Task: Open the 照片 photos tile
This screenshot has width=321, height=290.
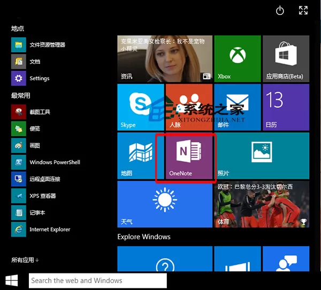Action: tap(262, 156)
